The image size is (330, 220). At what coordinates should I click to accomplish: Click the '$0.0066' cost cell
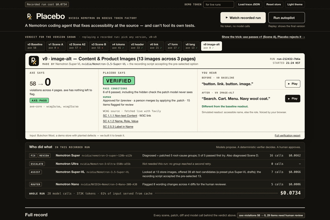coord(295,172)
